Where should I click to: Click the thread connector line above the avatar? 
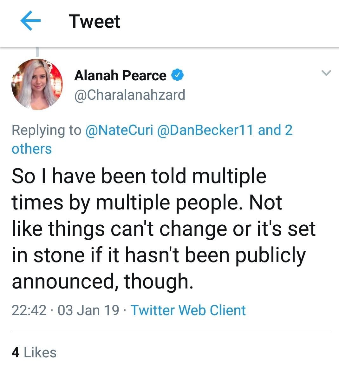37,52
